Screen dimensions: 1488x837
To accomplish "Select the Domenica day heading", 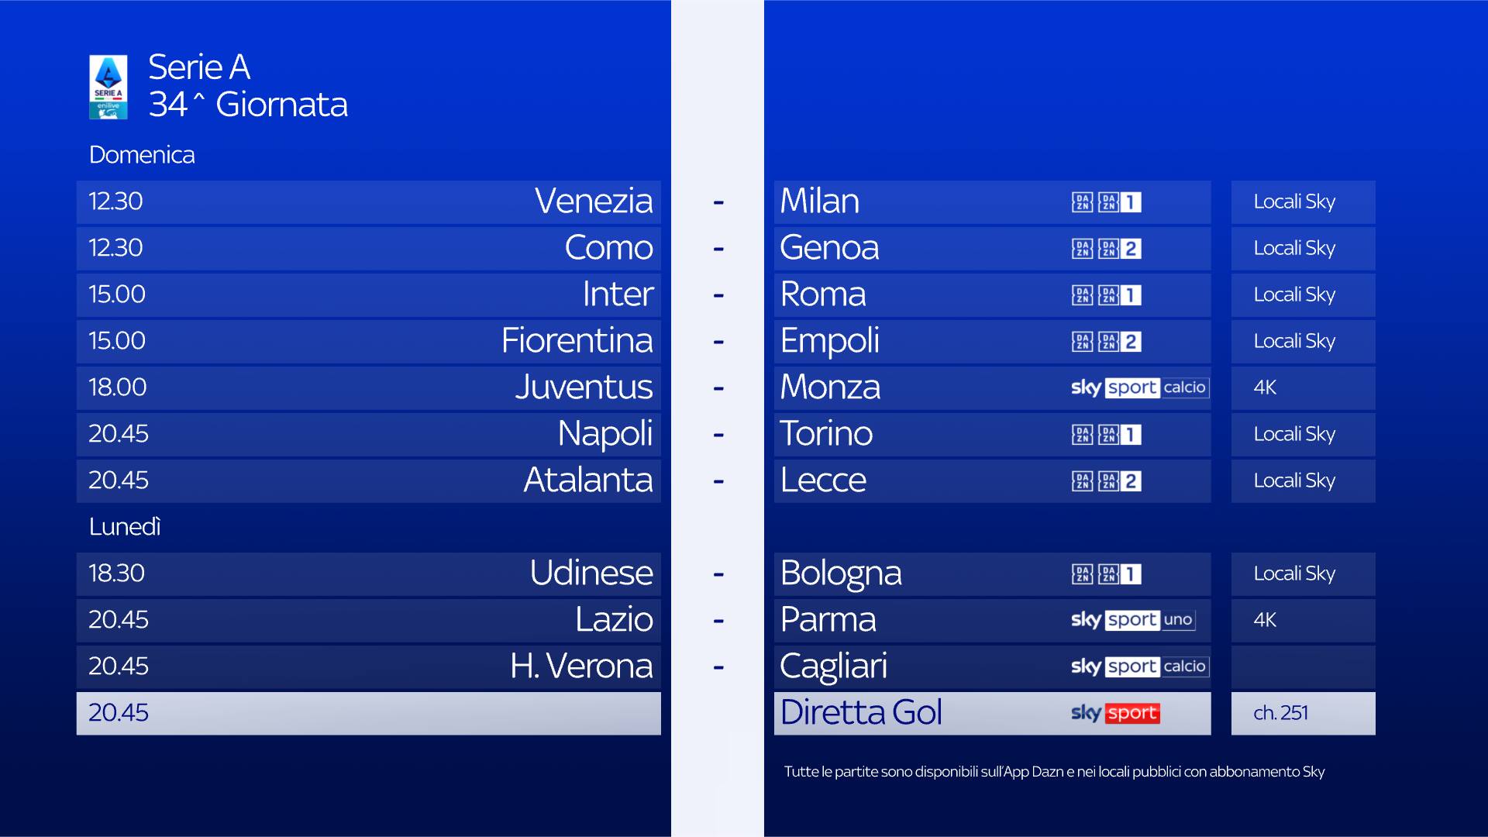I will click(x=142, y=155).
